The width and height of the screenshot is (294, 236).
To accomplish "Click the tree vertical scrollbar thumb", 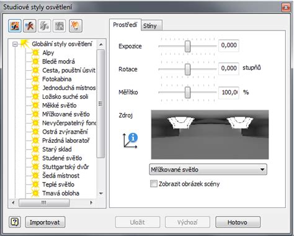I will tap(100, 104).
